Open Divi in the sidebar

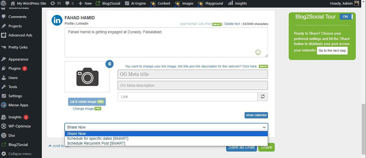[12, 136]
